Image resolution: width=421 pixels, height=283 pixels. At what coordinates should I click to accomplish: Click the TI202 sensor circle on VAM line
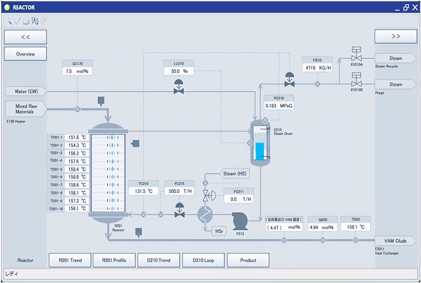[355, 240]
